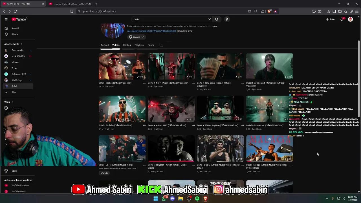The image size is (361, 203).
Task: Open the media control music note icon
Action: click(x=329, y=11)
